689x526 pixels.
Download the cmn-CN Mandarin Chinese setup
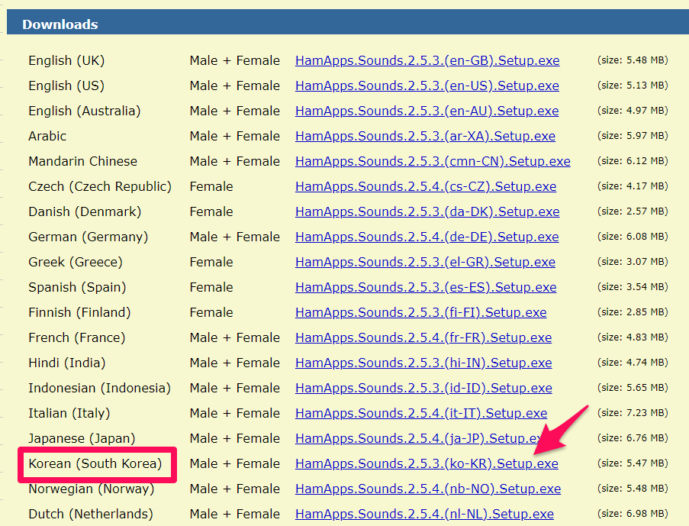(433, 161)
